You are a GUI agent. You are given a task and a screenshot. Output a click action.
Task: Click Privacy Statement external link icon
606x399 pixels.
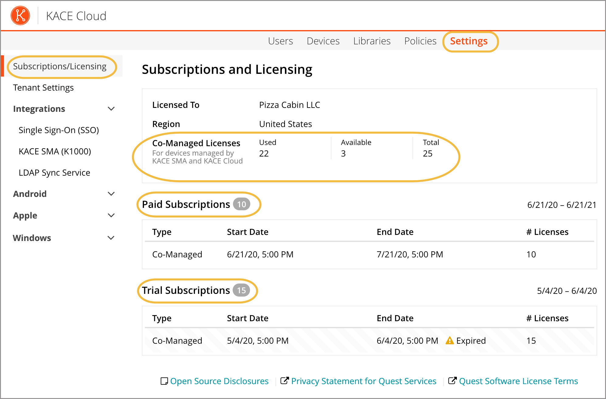coord(284,381)
